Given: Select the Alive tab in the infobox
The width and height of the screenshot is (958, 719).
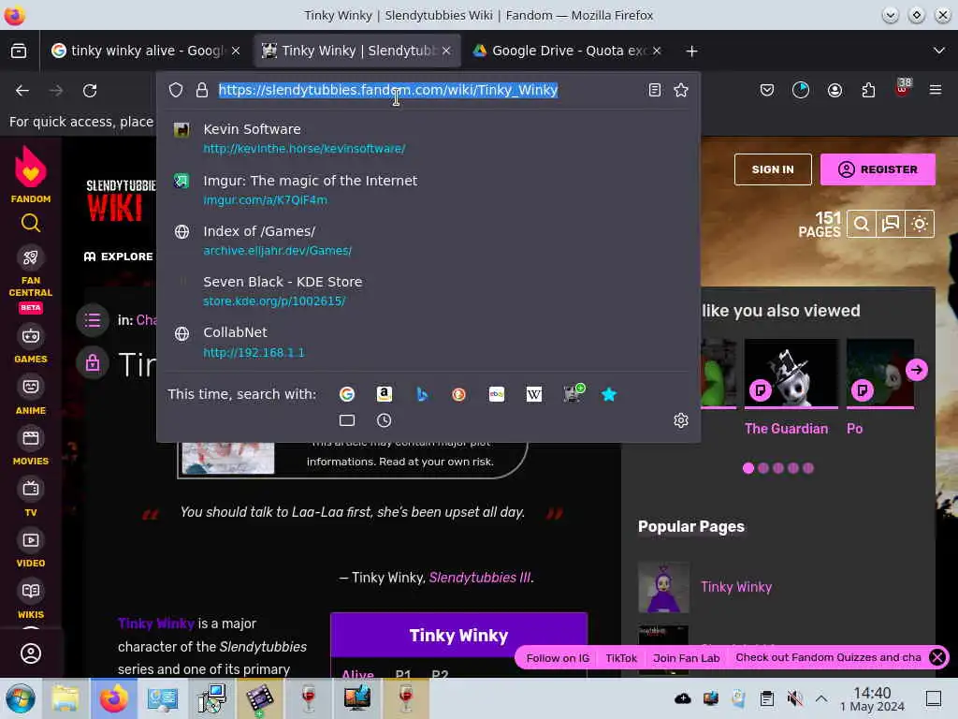Looking at the screenshot, I should [x=357, y=674].
